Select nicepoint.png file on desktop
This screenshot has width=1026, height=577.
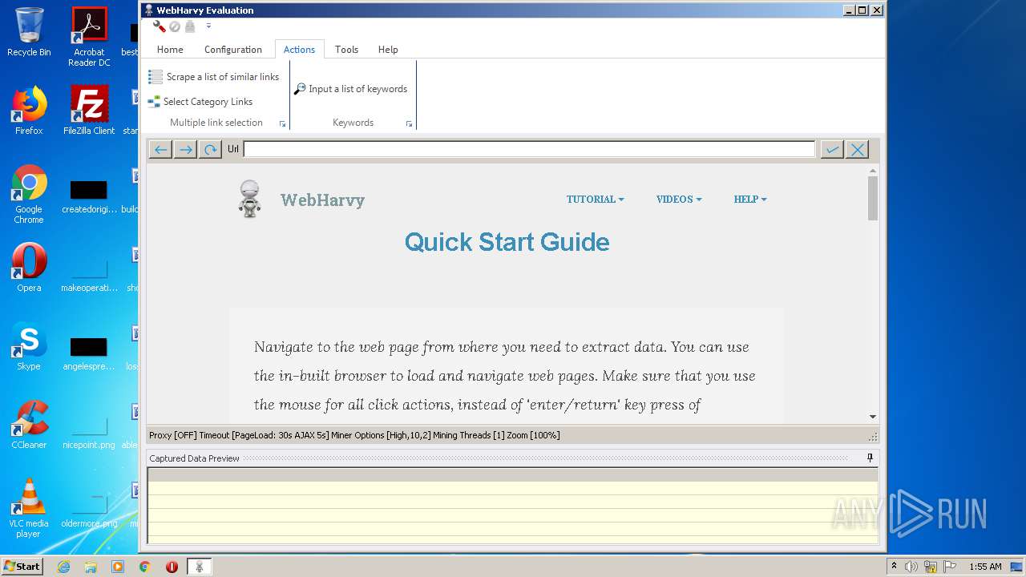(x=89, y=431)
